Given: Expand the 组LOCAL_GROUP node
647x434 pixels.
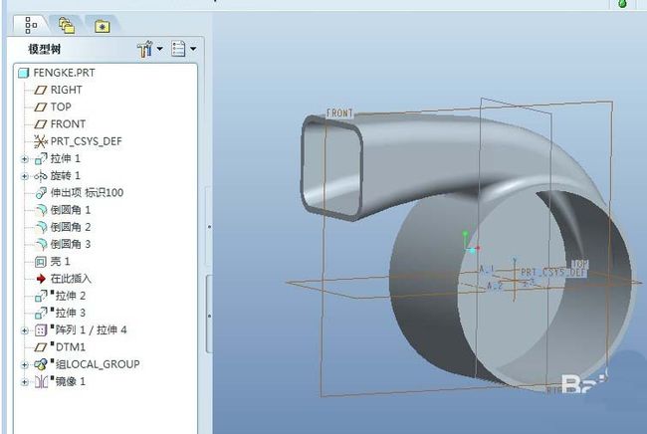Looking at the screenshot, I should coord(24,364).
